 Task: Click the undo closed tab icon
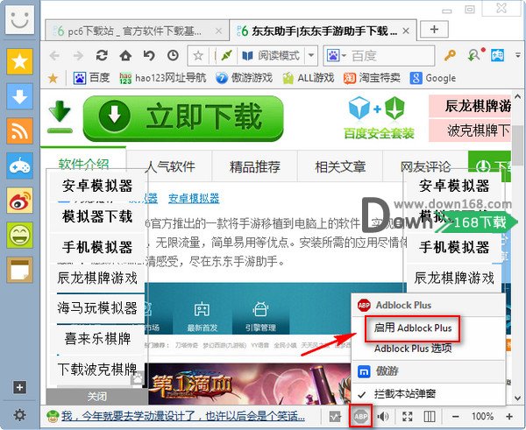click(x=149, y=55)
